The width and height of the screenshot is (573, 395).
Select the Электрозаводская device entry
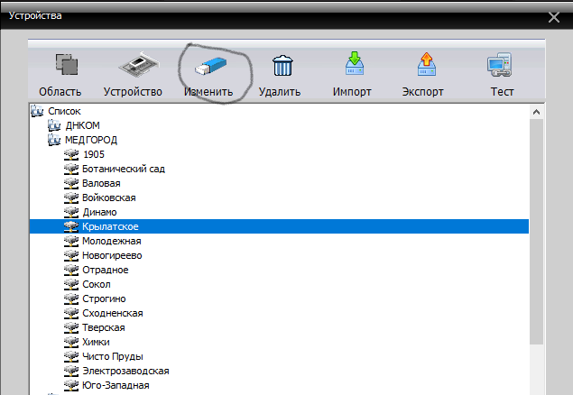click(x=125, y=371)
